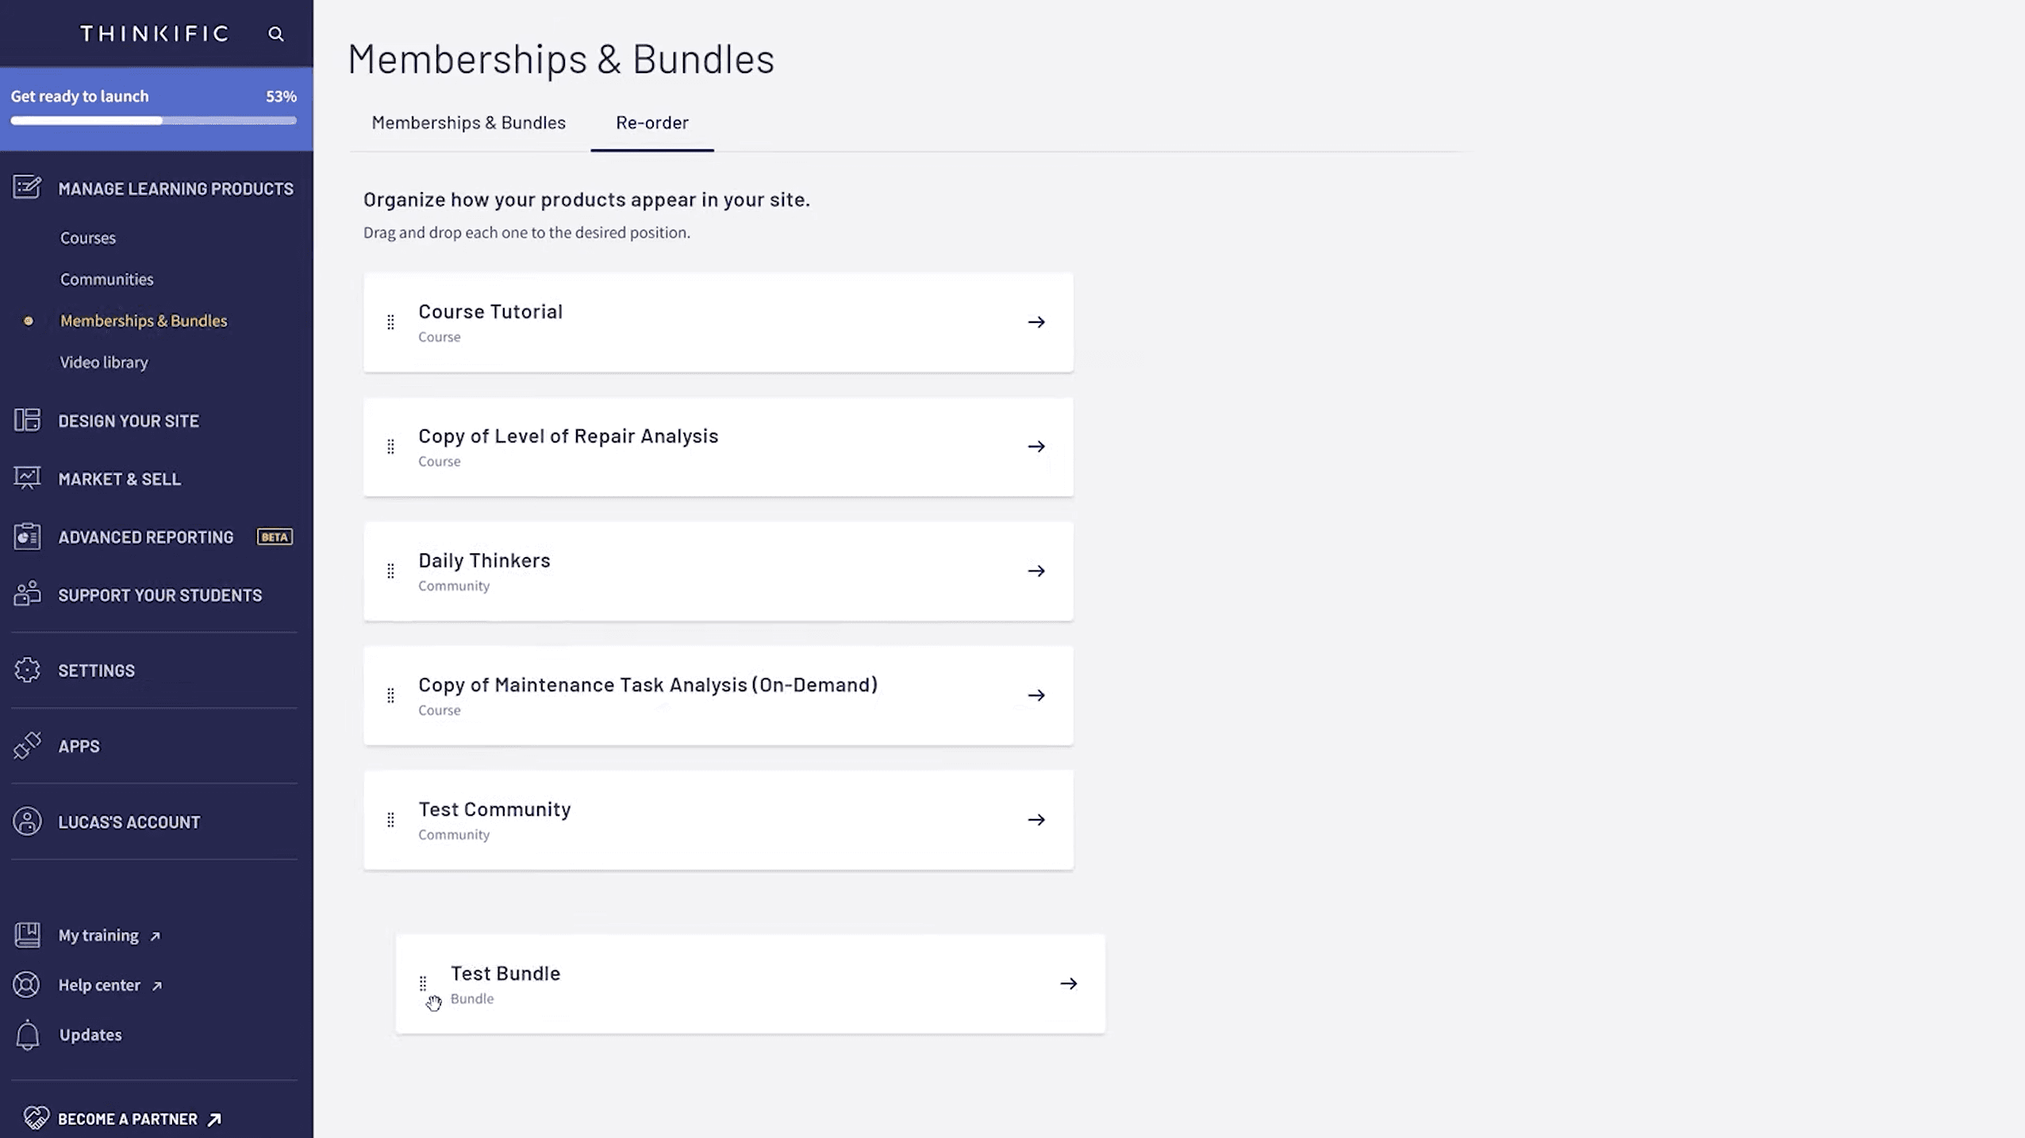Open Course Tutorial via its arrow

coord(1036,321)
